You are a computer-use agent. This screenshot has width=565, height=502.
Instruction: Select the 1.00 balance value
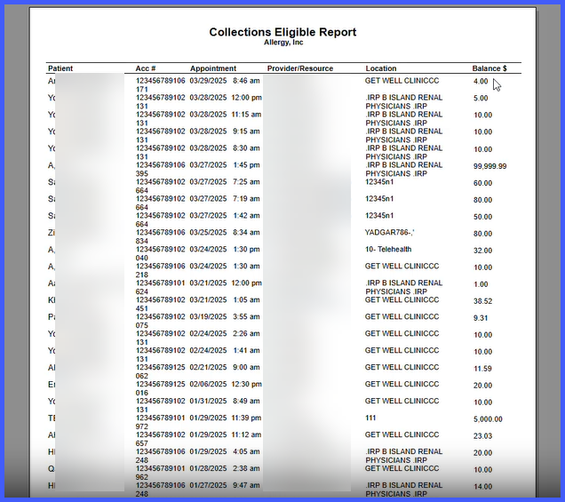[x=481, y=284]
